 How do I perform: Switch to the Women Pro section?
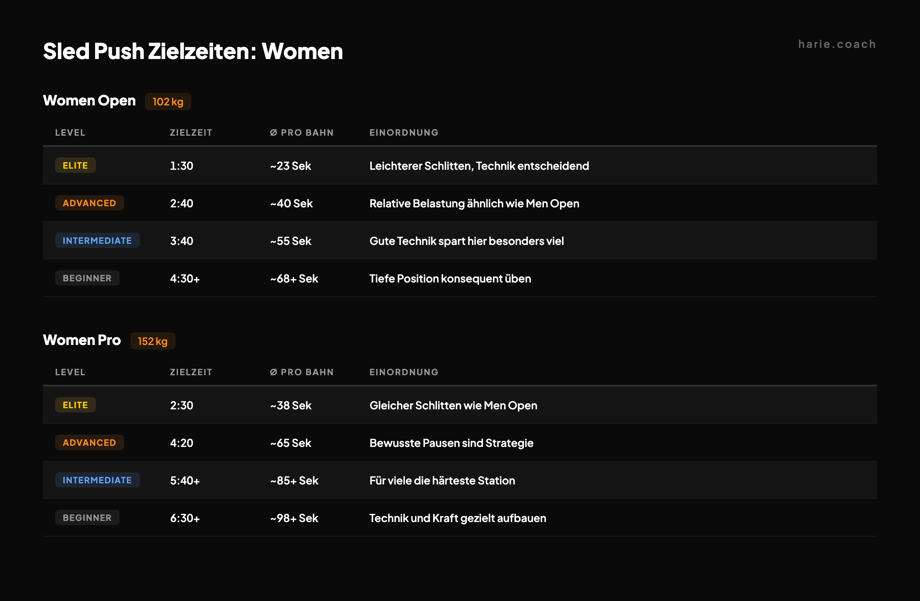click(82, 340)
